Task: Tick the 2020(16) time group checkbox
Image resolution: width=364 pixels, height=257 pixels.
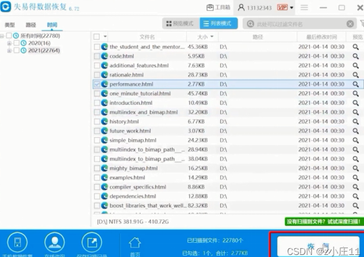Action: (x=16, y=43)
